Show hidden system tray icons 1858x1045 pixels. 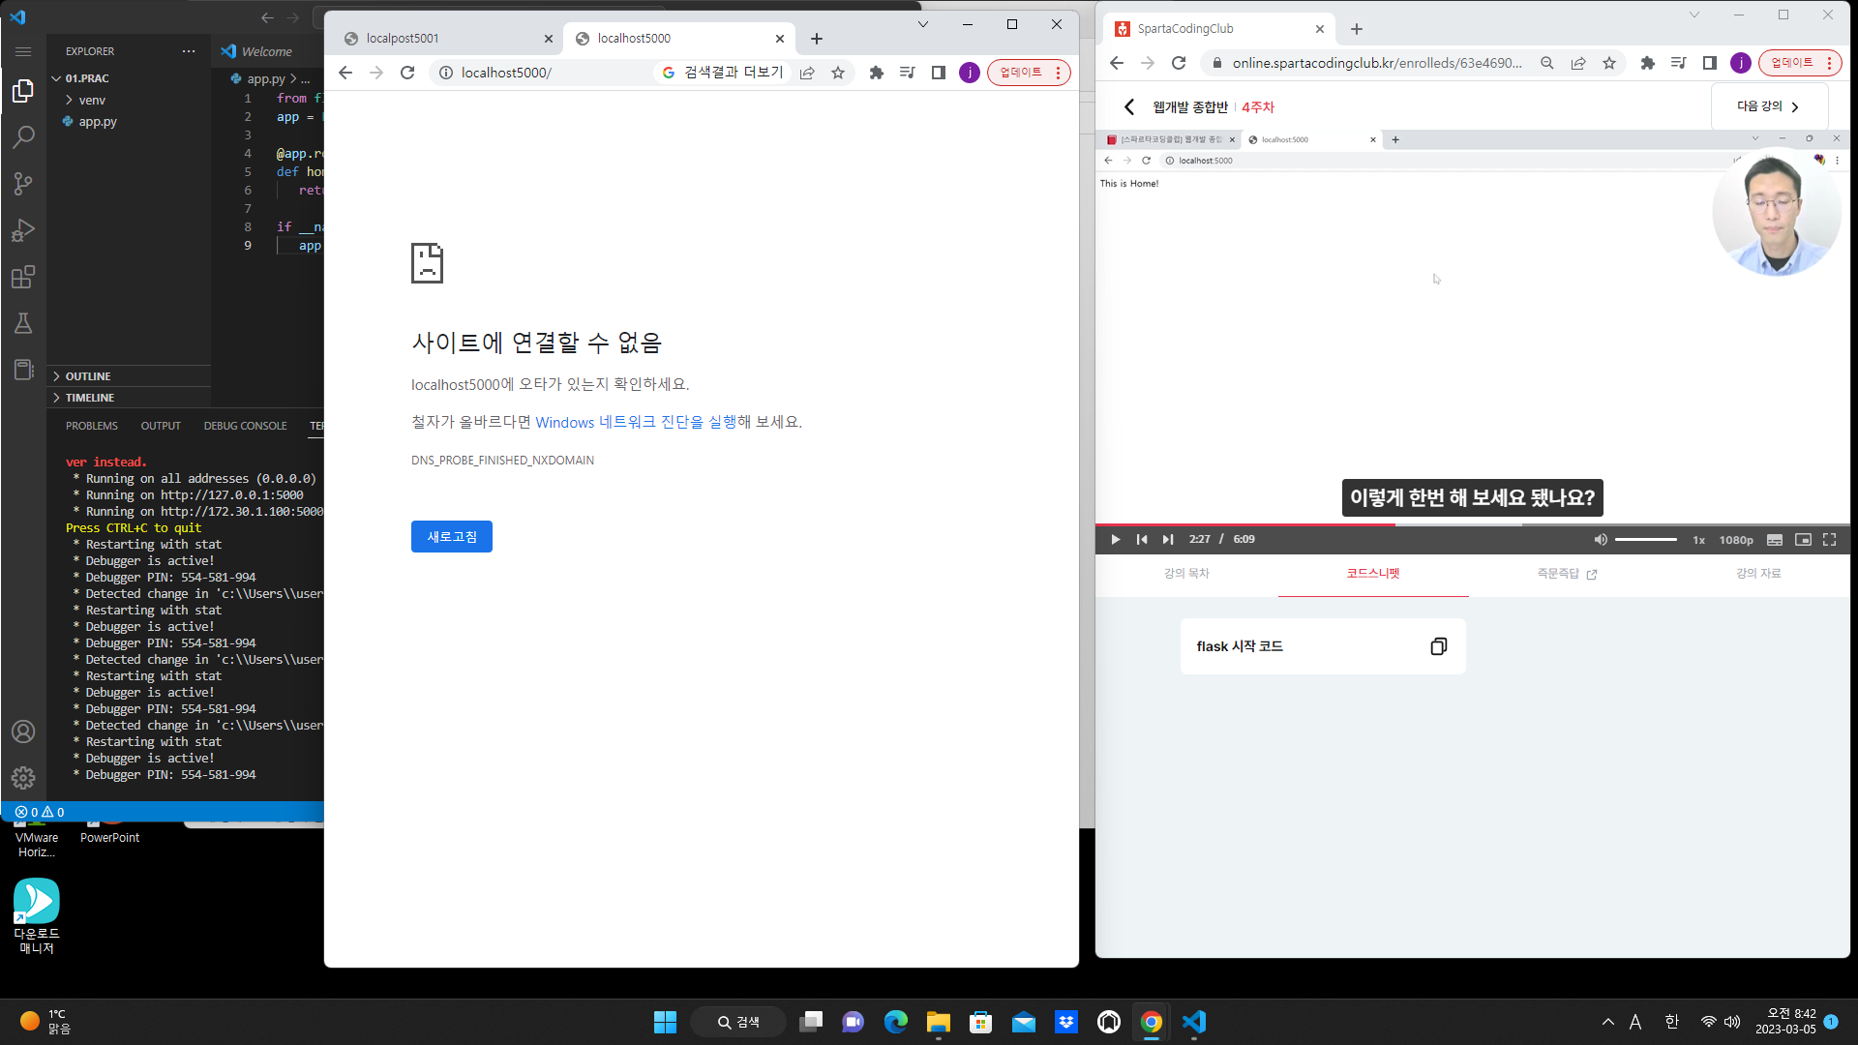pos(1608,1022)
